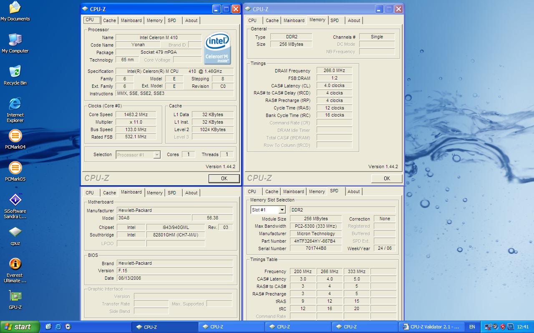This screenshot has height=333, width=534.
Task: Click the disconnected wireless network tray icon
Action: click(x=487, y=327)
